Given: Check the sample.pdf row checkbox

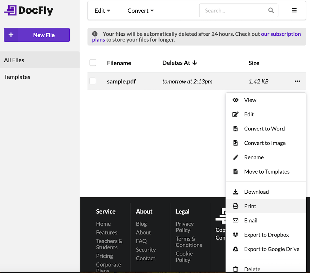Looking at the screenshot, I should pyautogui.click(x=93, y=81).
